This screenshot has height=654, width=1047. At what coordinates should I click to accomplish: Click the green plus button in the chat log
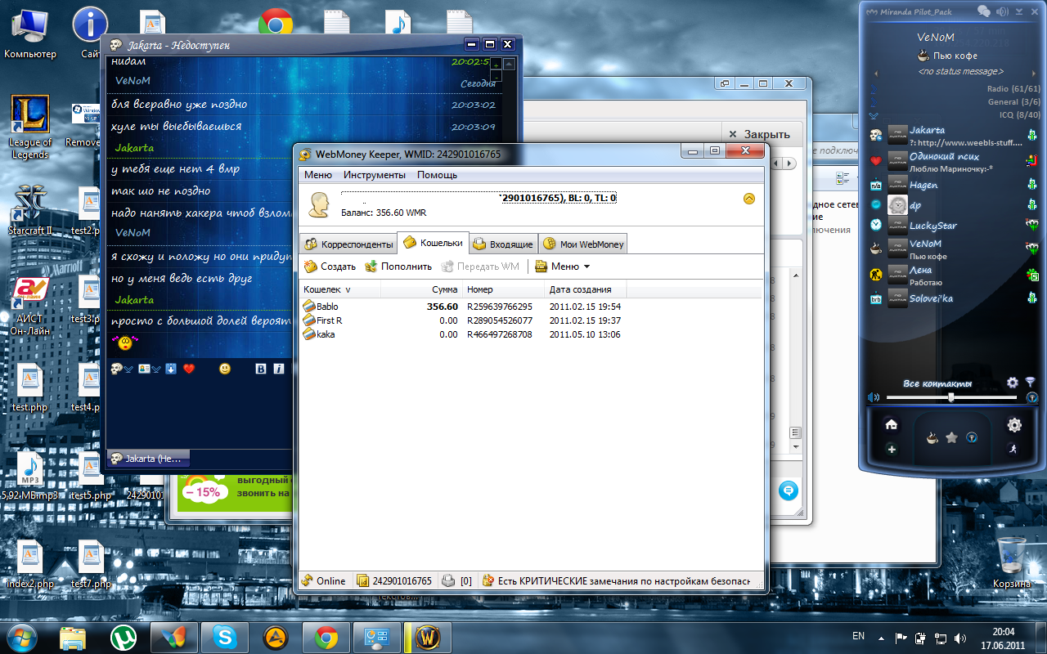click(x=495, y=64)
